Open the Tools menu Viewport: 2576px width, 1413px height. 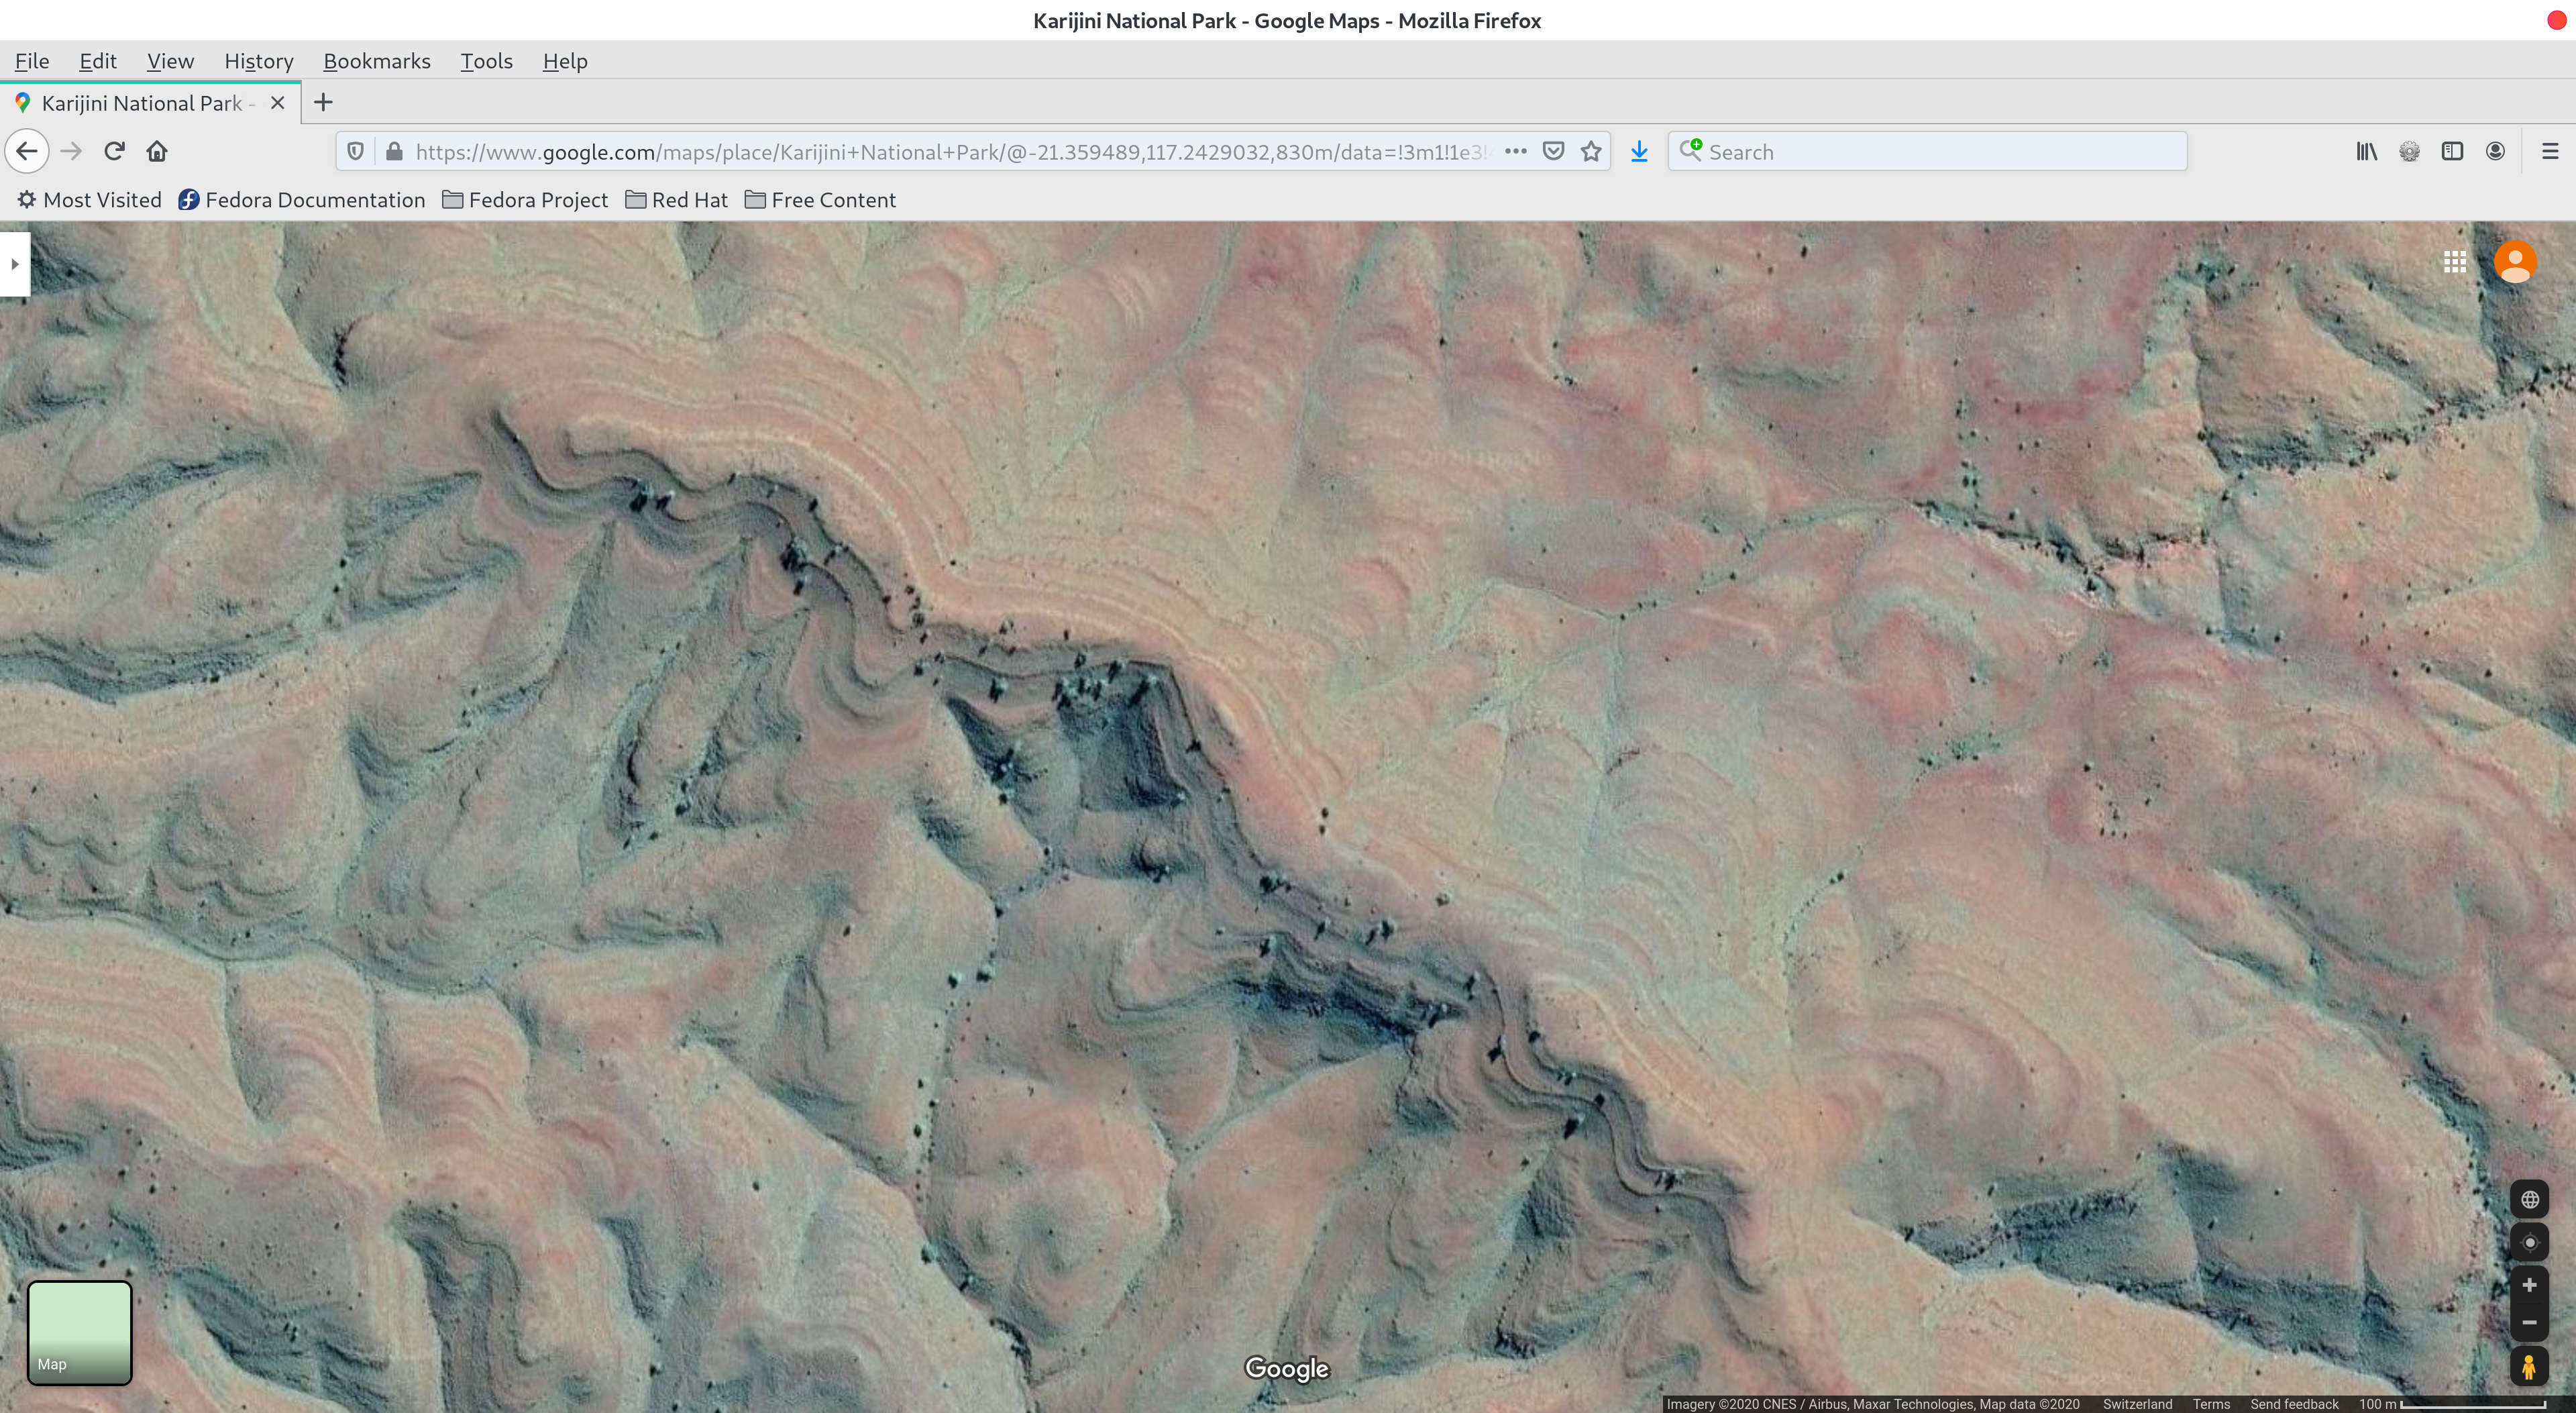(486, 61)
